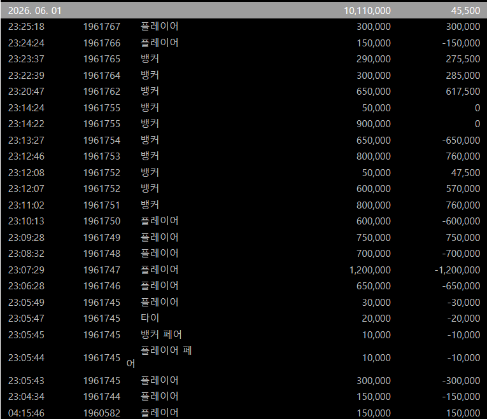Click the result value -700,000
Viewport: 487px width, 419px height.
tap(462, 254)
